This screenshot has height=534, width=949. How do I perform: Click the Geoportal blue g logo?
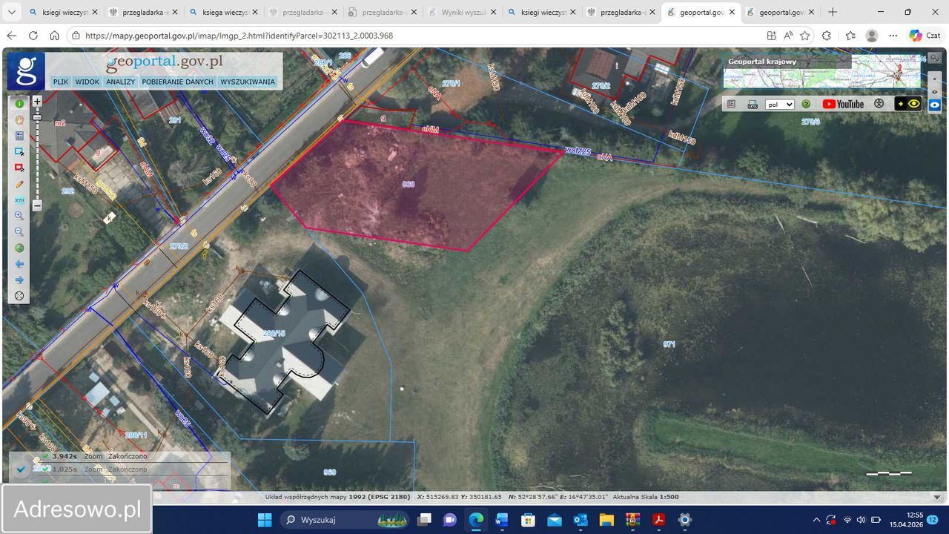(26, 70)
